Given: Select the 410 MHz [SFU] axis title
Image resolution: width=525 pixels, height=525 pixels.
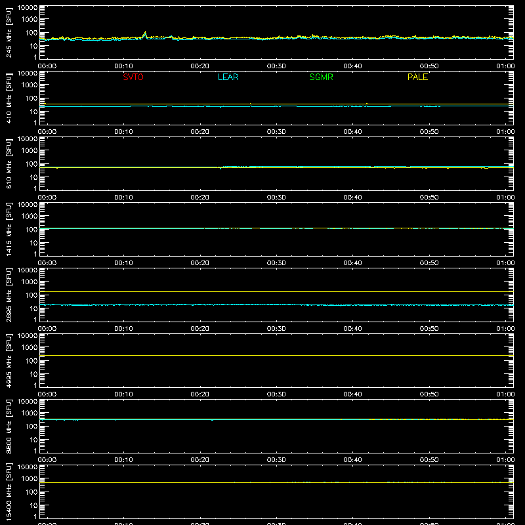Looking at the screenshot, I should [9, 98].
